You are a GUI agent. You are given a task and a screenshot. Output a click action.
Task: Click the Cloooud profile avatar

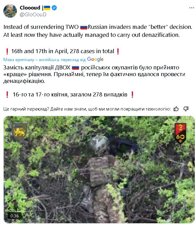pyautogui.click(x=10, y=11)
